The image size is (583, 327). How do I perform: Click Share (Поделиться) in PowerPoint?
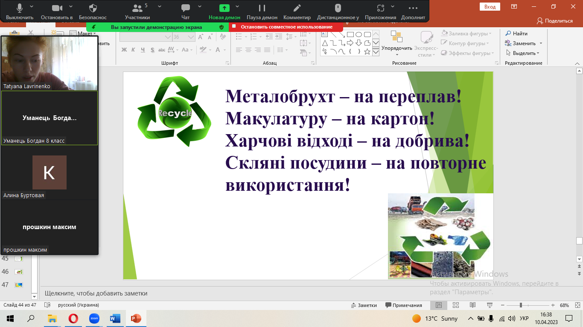pos(555,20)
